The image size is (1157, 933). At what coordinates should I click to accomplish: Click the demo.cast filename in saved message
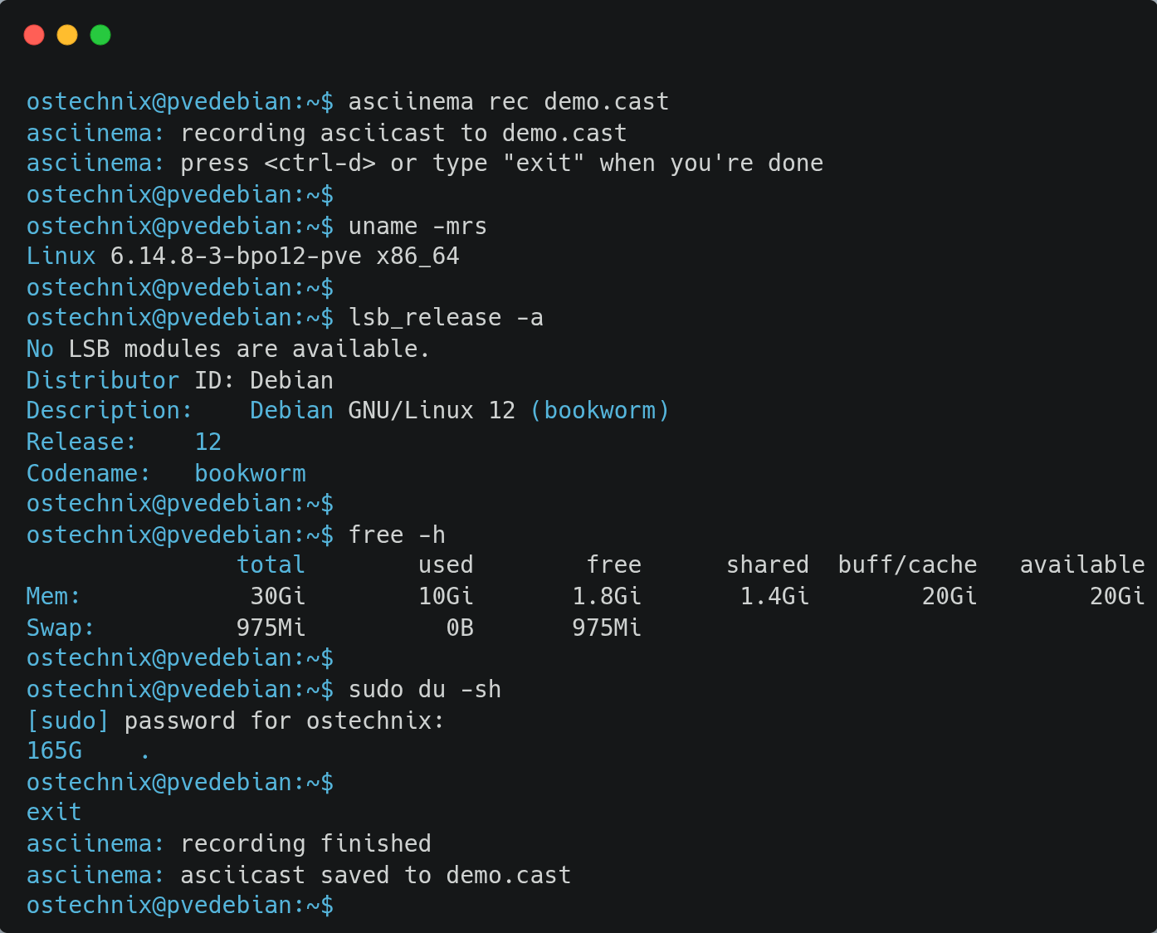(508, 875)
